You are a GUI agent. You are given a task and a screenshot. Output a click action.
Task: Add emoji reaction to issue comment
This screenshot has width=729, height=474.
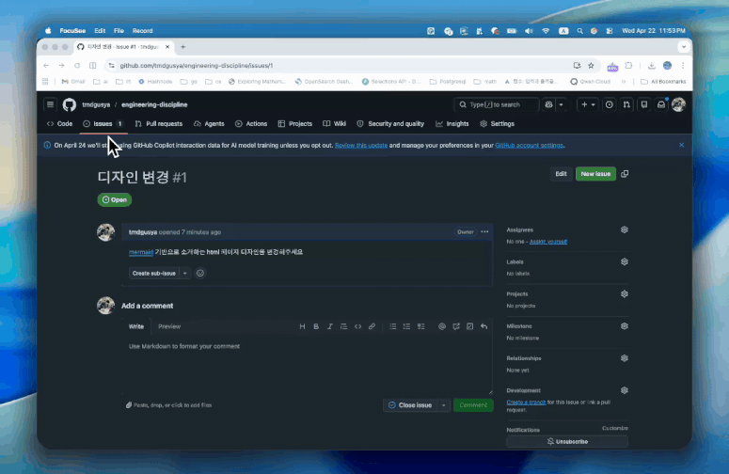click(200, 274)
